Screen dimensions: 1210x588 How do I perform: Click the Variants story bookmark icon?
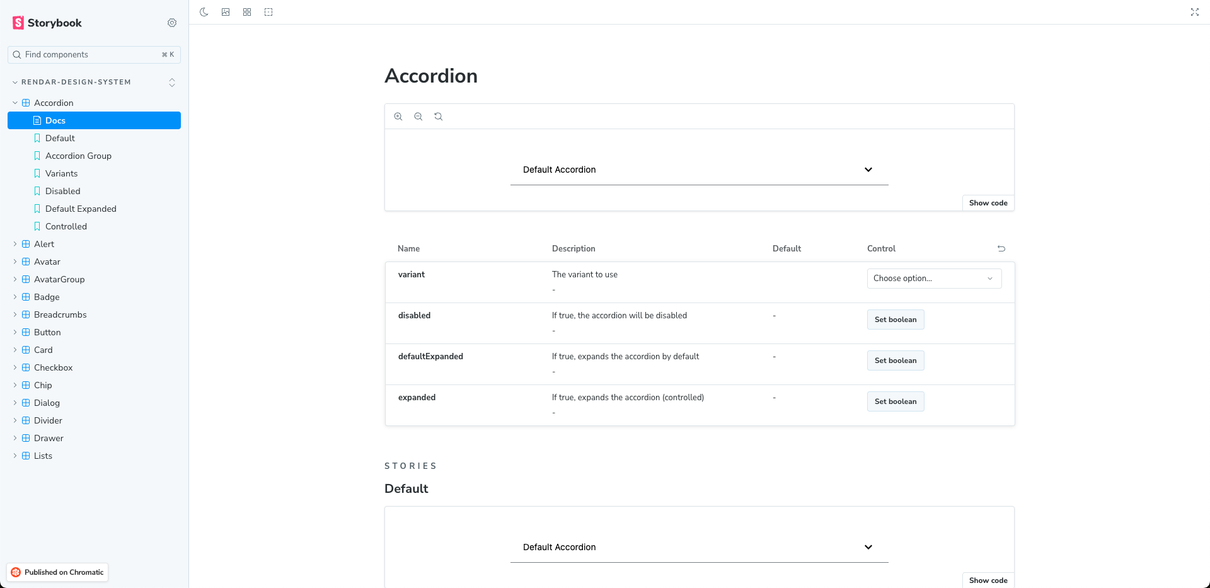coord(37,173)
